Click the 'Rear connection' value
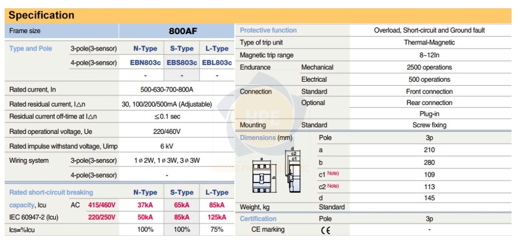 click(429, 103)
